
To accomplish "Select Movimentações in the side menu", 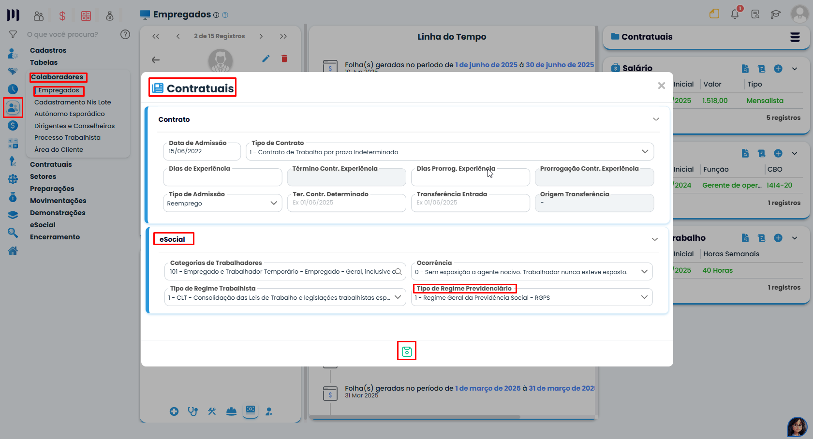I will coord(58,201).
